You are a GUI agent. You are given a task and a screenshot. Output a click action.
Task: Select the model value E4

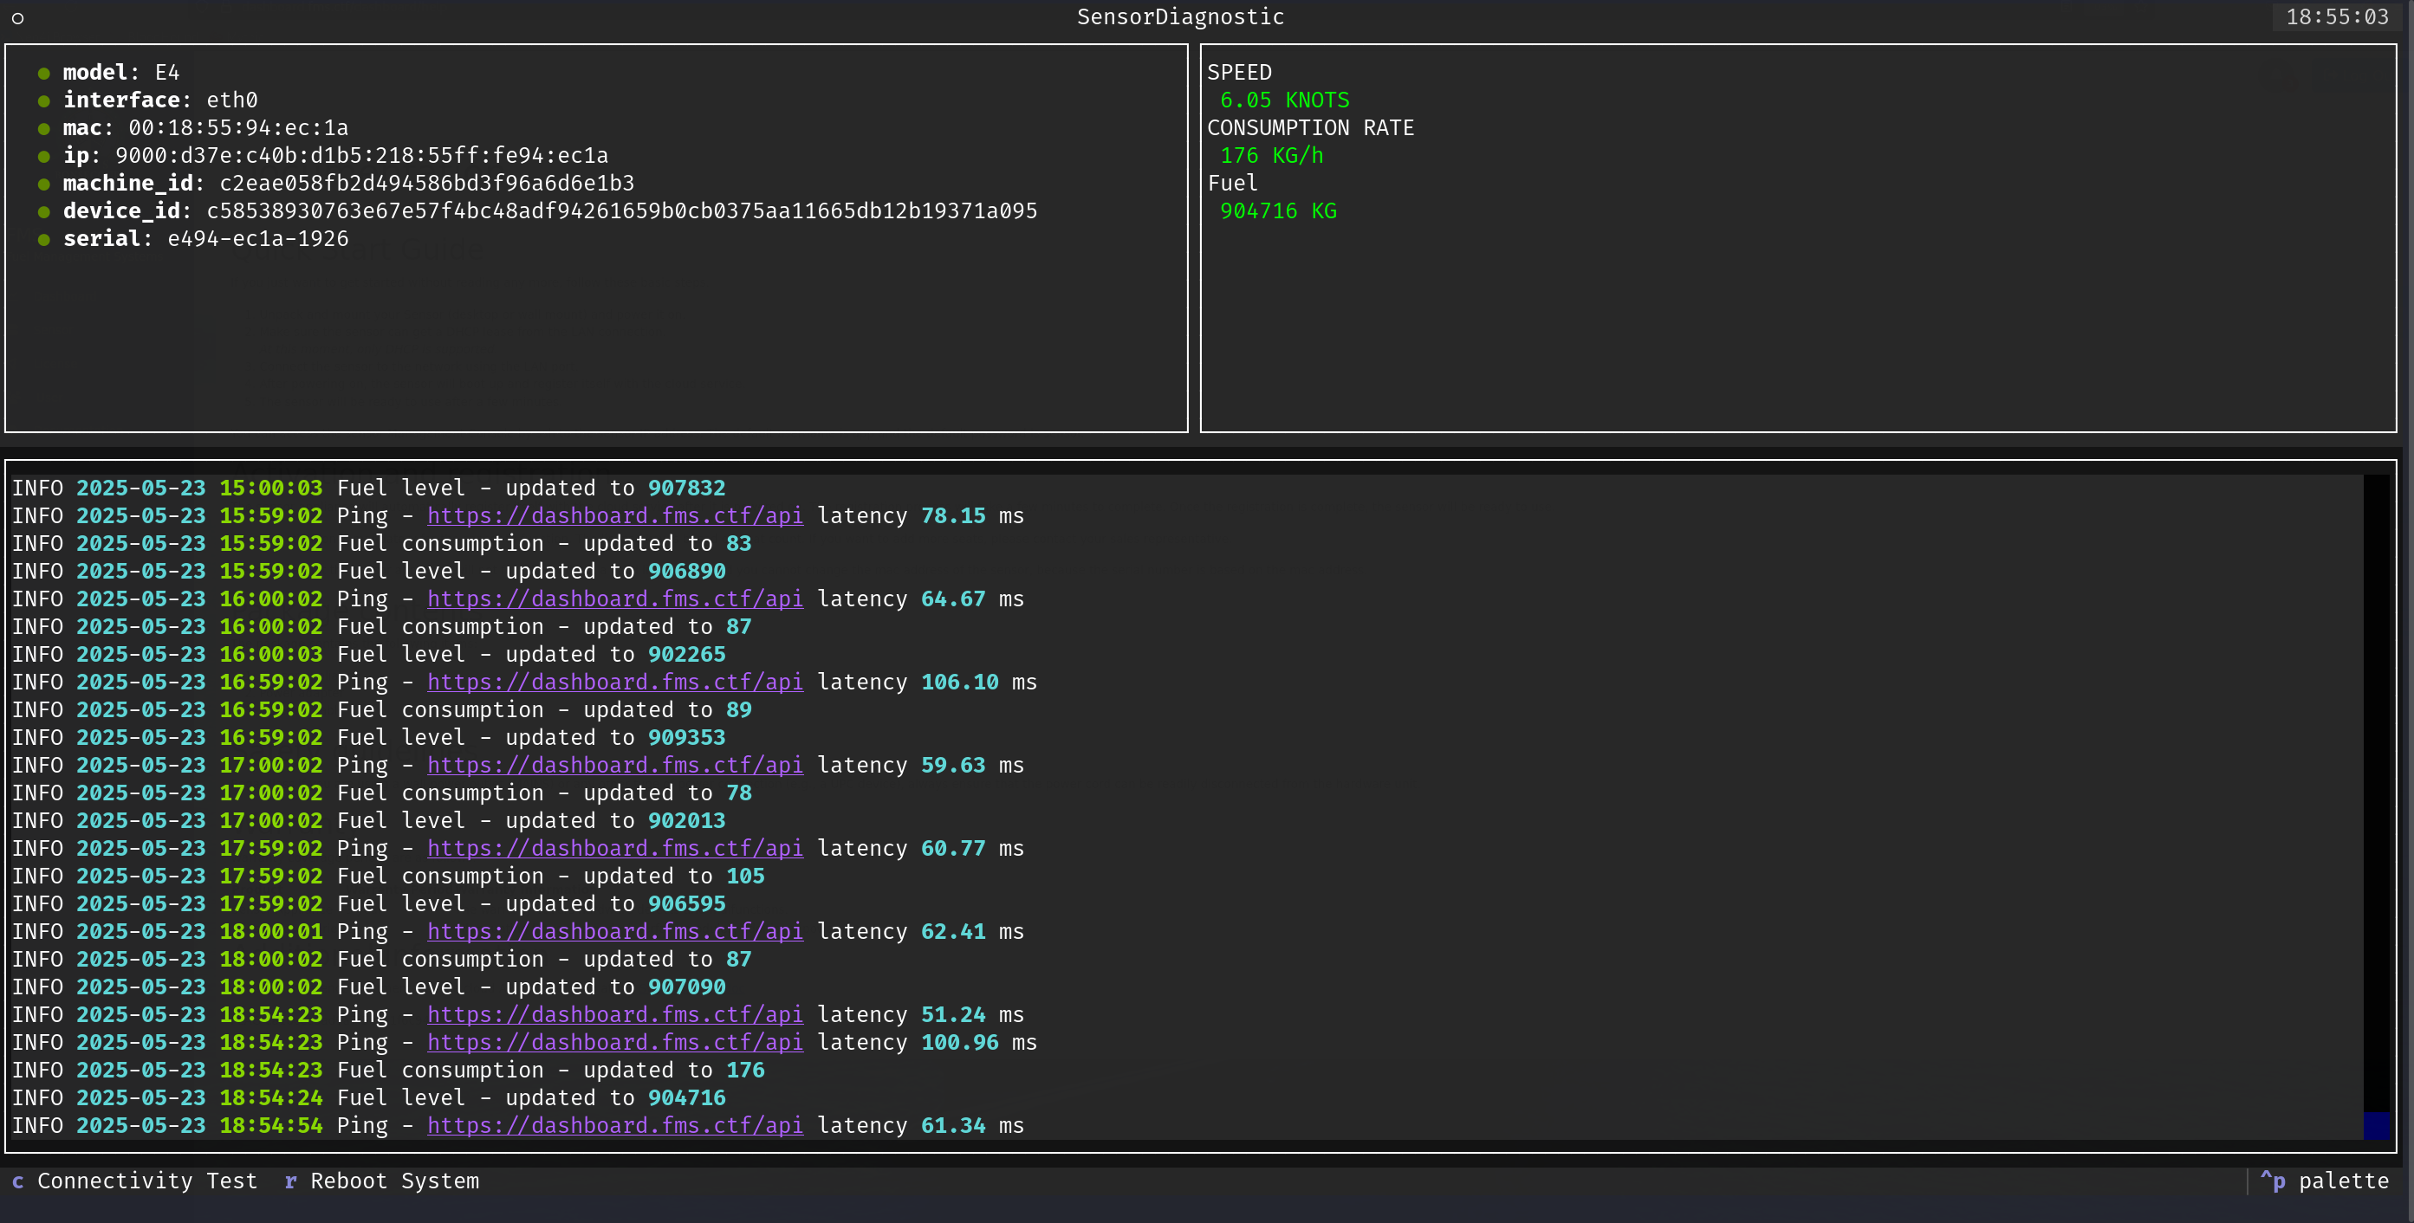[x=167, y=72]
